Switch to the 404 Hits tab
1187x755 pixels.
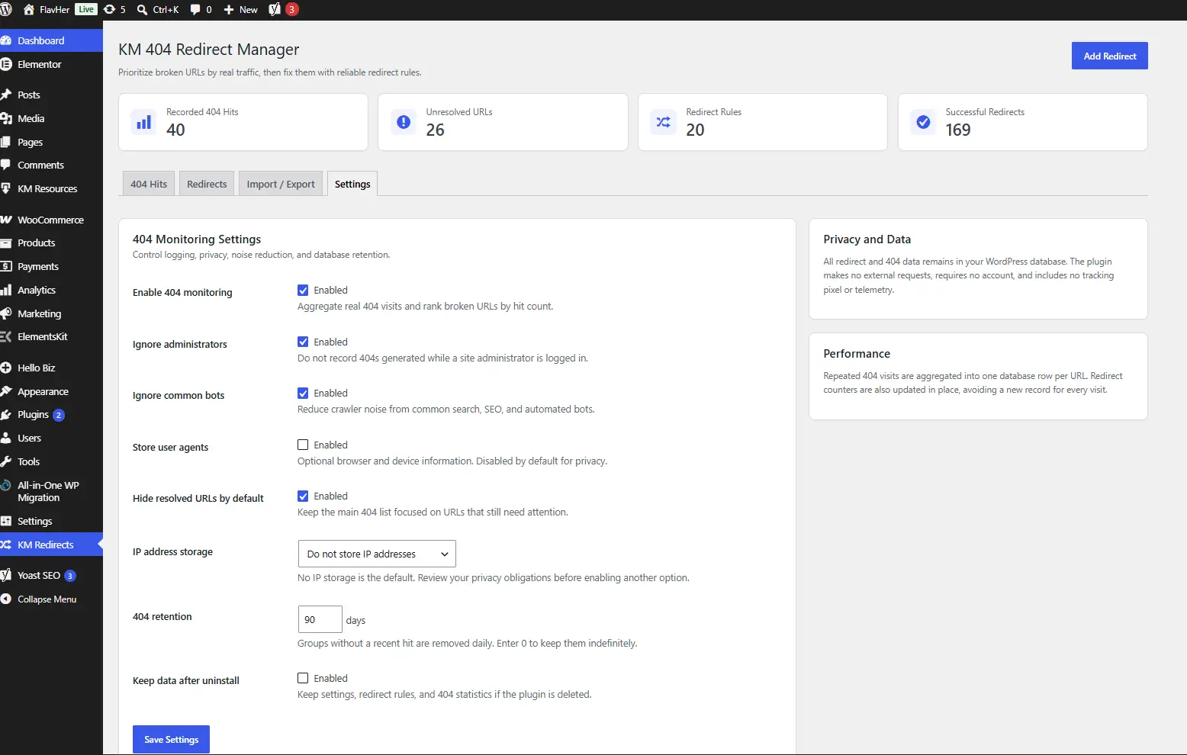[149, 184]
